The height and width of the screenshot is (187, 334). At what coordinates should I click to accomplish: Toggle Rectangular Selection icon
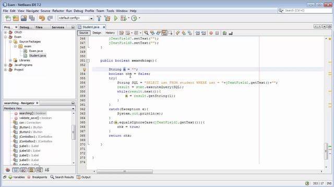point(170,33)
